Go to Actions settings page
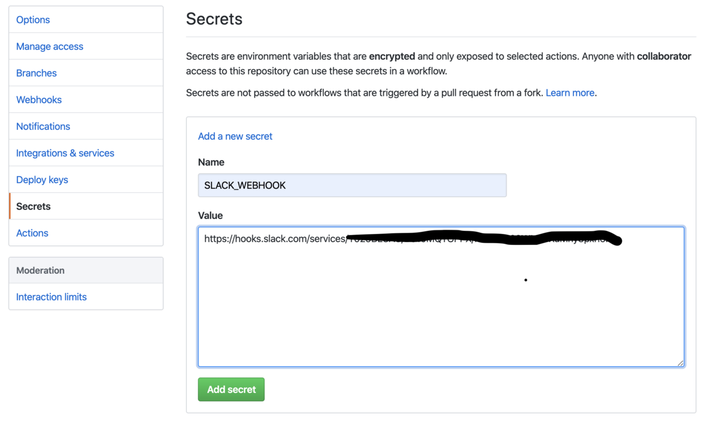This screenshot has width=702, height=421. tap(32, 233)
